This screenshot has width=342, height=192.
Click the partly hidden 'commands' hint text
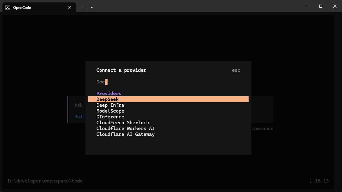click(262, 129)
